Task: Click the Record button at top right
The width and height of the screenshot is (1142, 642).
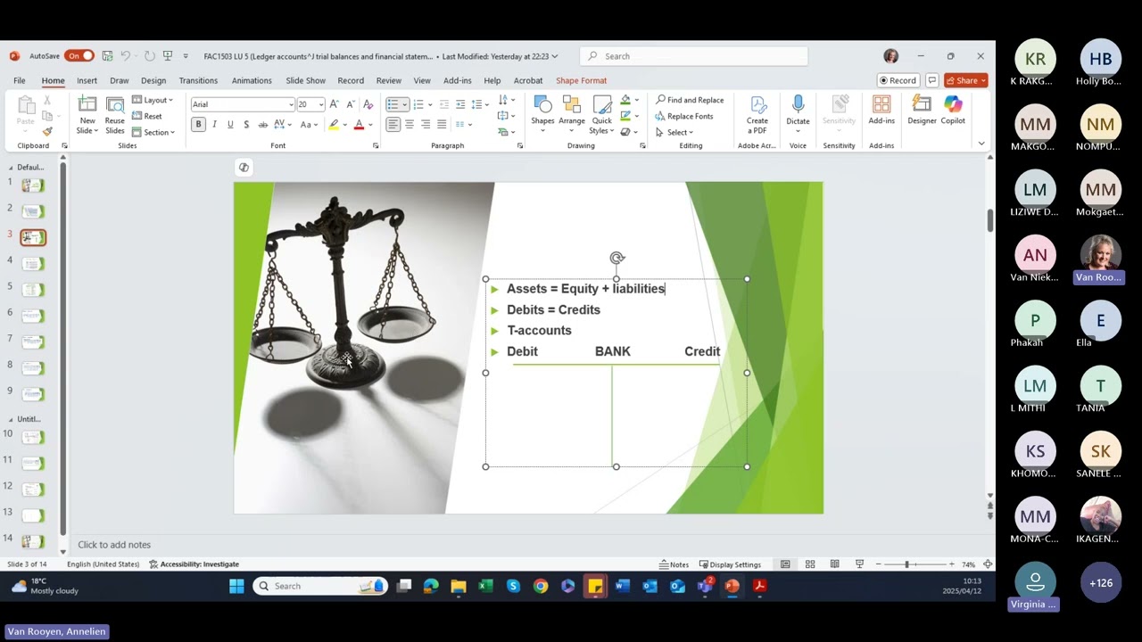Action: 898,80
